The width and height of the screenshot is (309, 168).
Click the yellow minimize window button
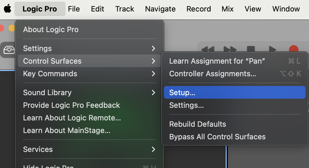coord(12,28)
